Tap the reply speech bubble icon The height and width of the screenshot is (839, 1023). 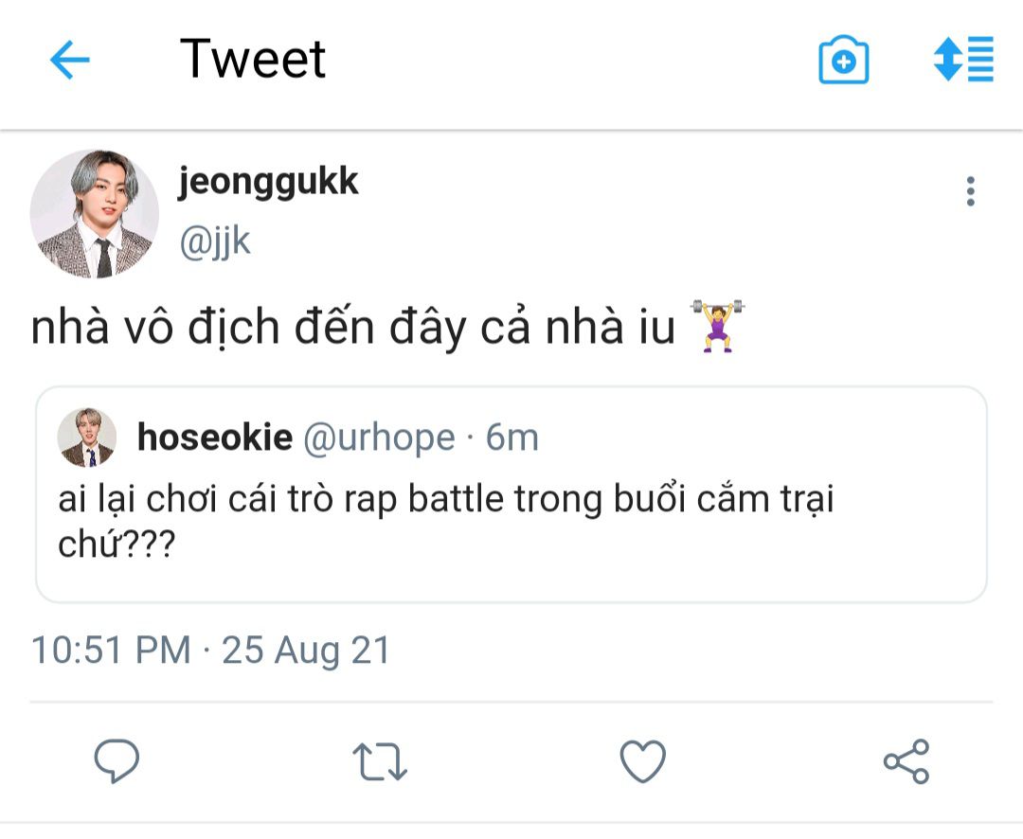pos(117,761)
